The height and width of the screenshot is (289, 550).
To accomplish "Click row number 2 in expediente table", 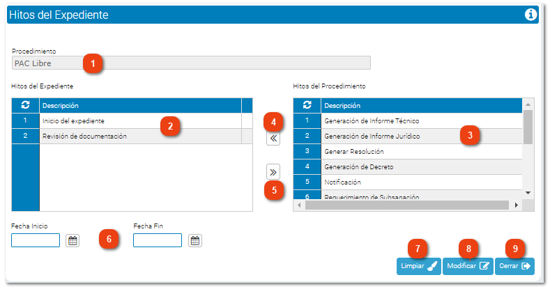I will coord(25,136).
